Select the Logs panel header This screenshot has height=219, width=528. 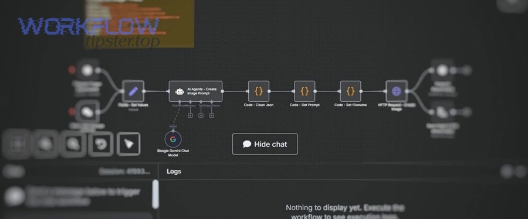(174, 172)
